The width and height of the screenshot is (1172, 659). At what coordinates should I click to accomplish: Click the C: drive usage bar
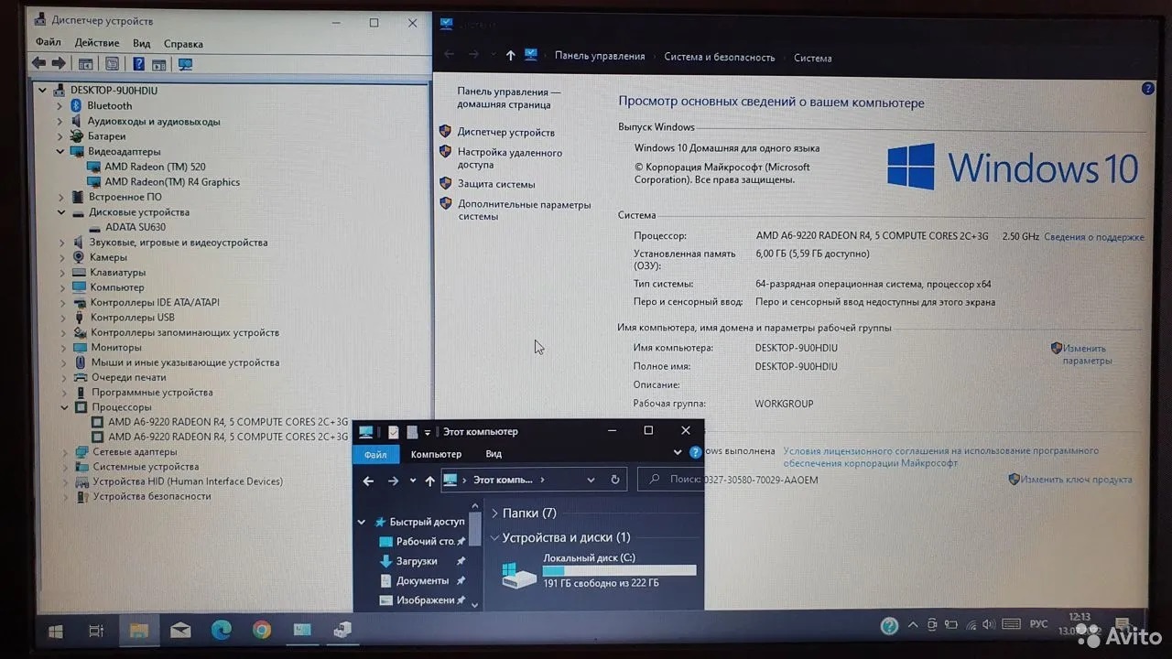tap(619, 570)
